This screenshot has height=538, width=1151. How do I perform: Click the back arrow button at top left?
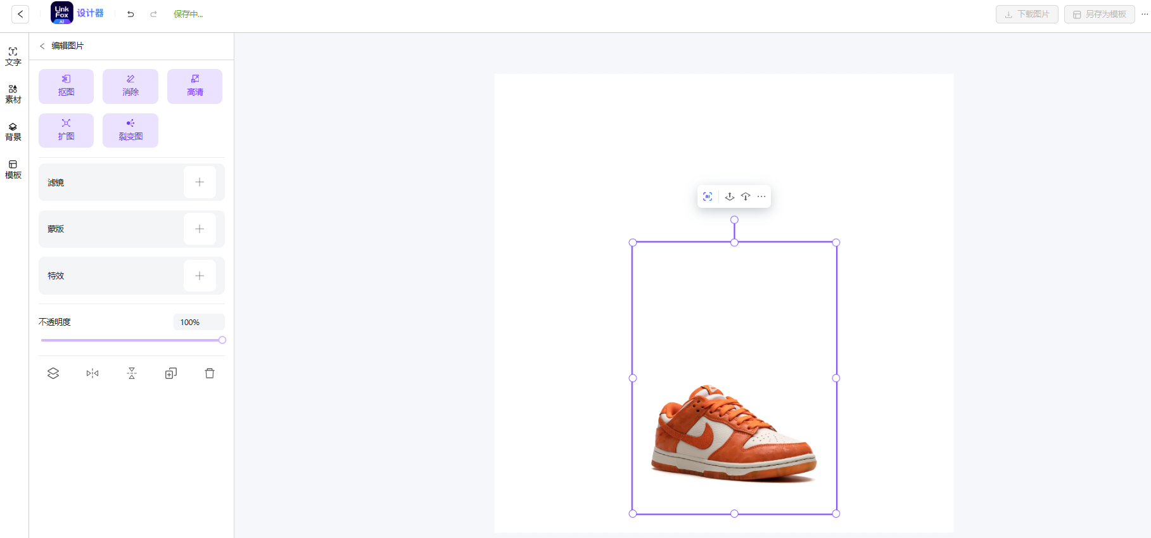coord(20,14)
